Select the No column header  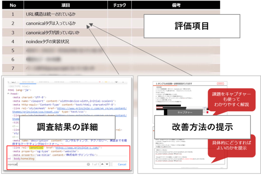coord(12,5)
